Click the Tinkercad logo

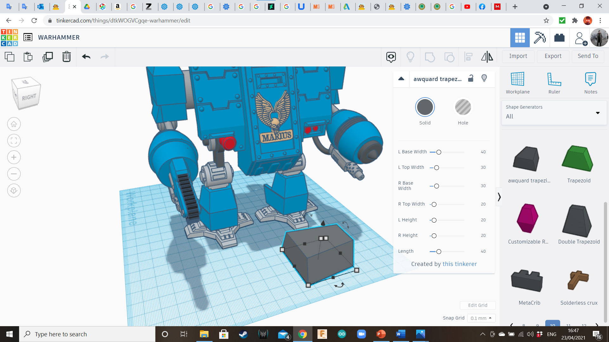point(10,37)
